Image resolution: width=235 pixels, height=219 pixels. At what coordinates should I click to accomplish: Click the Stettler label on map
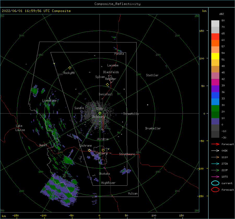tap(152, 75)
